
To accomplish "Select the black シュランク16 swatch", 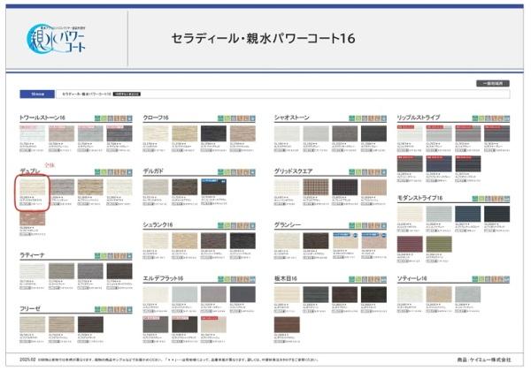I will point(242,240).
